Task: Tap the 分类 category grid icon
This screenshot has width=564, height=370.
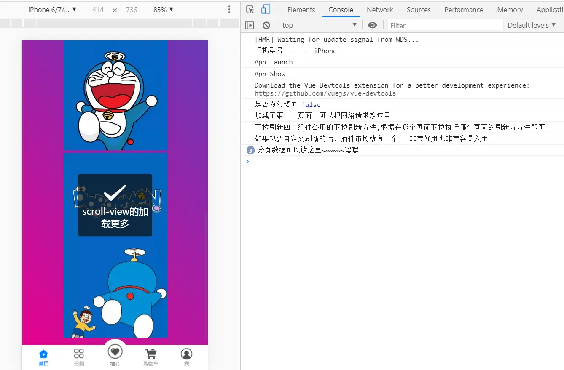Action: click(79, 354)
